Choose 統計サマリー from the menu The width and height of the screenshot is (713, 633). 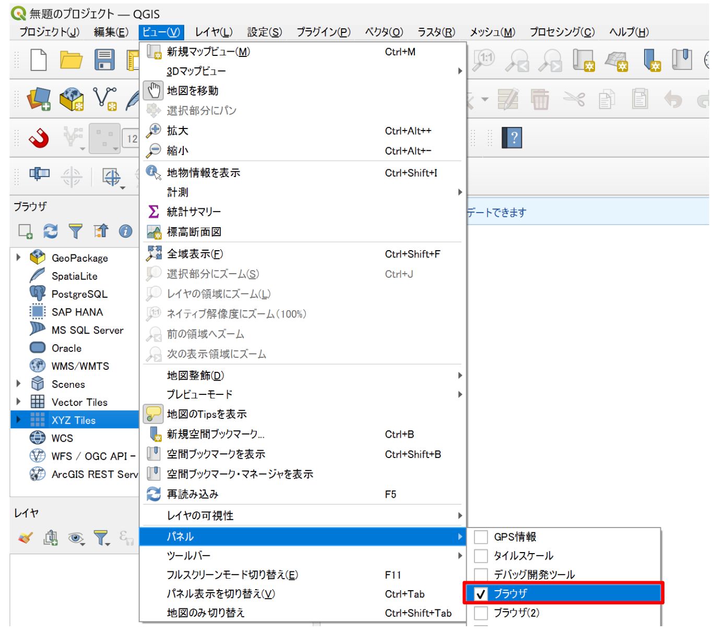click(x=303, y=212)
